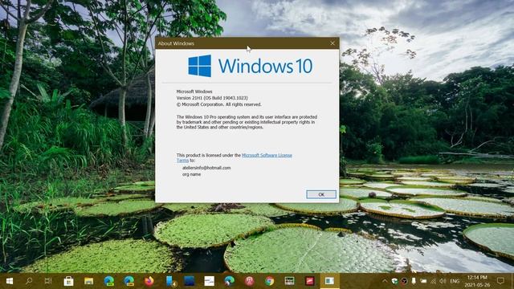Open the clock showing 12:14 PM

click(x=477, y=281)
